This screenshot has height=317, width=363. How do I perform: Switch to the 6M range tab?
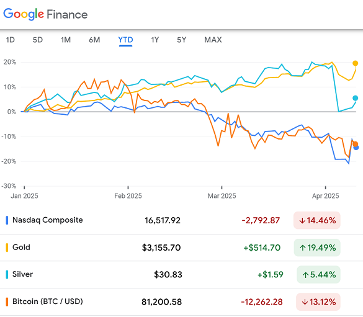pos(94,40)
